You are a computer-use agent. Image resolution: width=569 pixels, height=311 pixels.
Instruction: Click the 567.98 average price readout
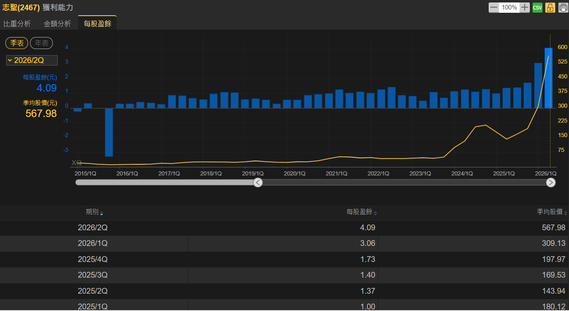[41, 113]
